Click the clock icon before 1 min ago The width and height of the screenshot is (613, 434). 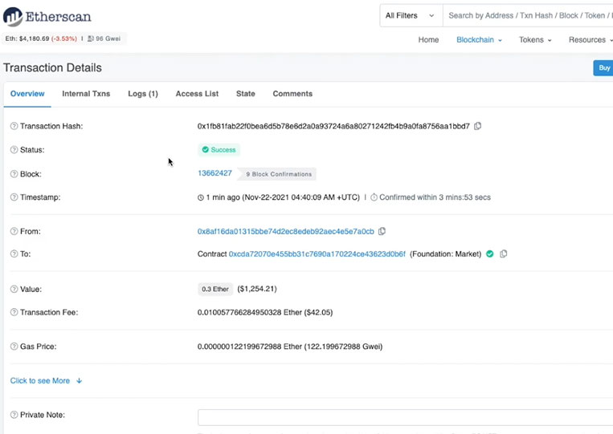201,197
